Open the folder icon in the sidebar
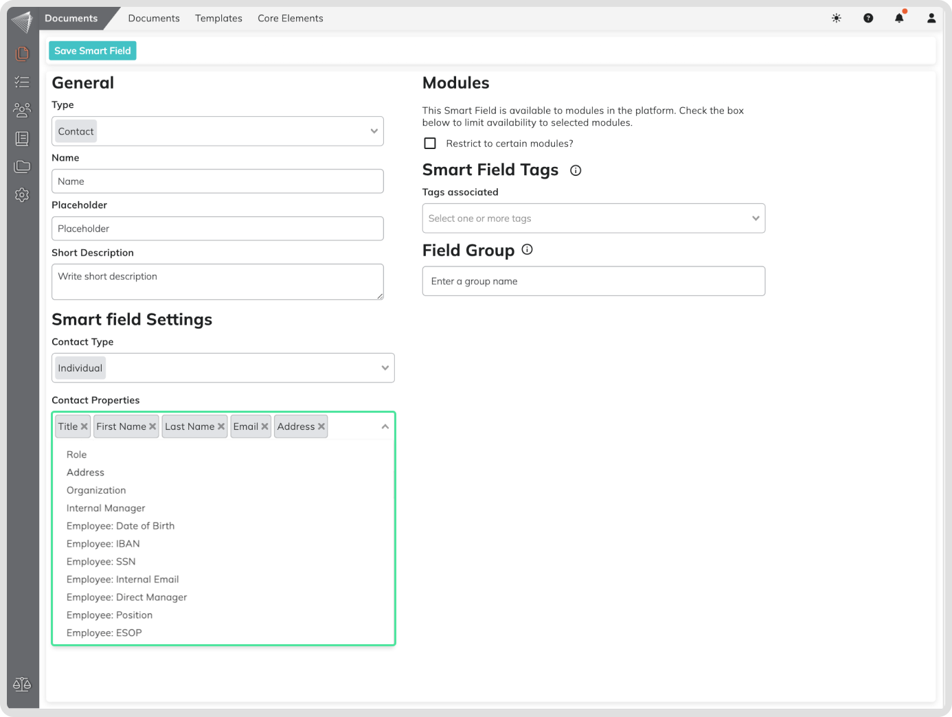The height and width of the screenshot is (717, 952). point(22,167)
